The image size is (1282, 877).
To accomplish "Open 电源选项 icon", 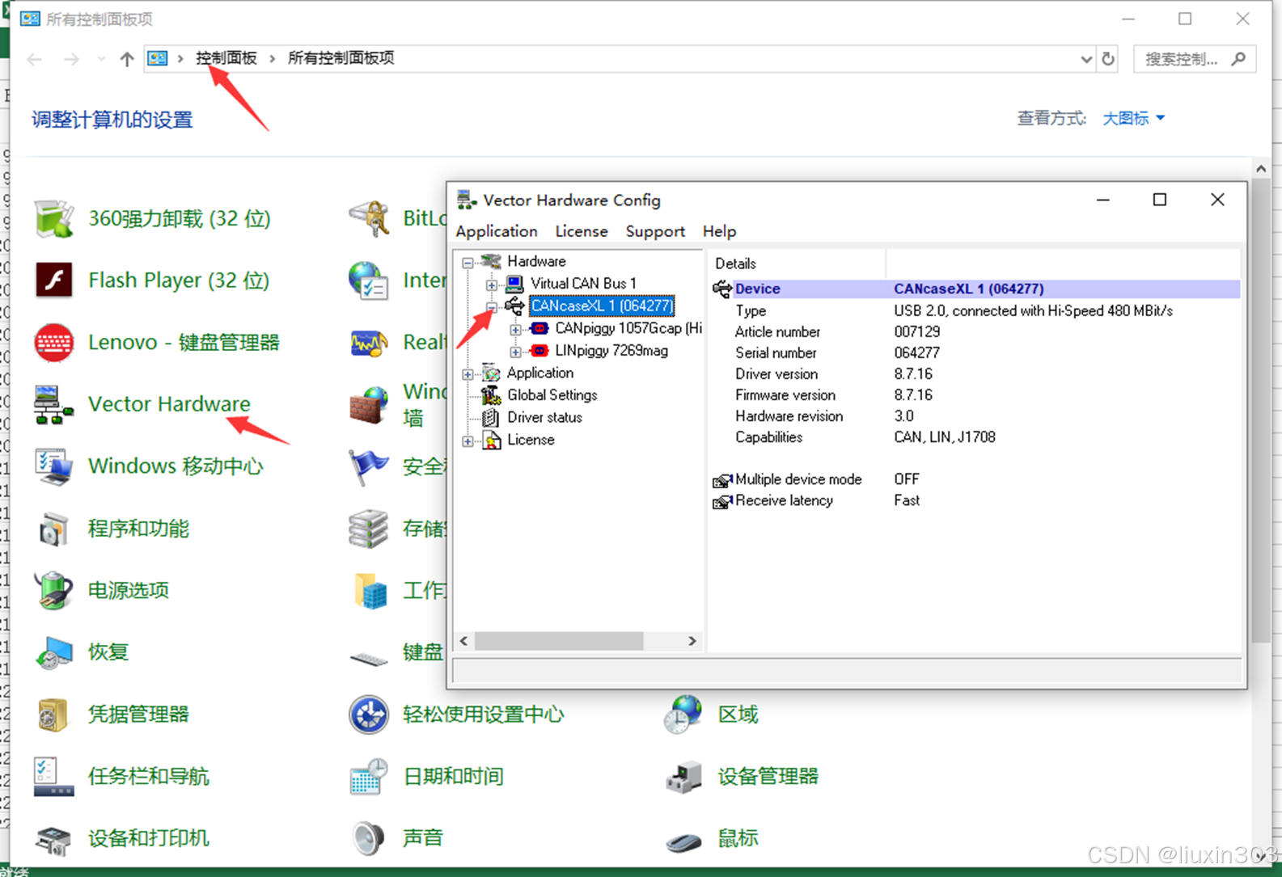I will (x=54, y=590).
